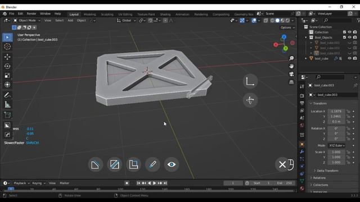This screenshot has height=202, width=360.
Task: Click the round L-shaped overlay button
Action: coord(250,81)
